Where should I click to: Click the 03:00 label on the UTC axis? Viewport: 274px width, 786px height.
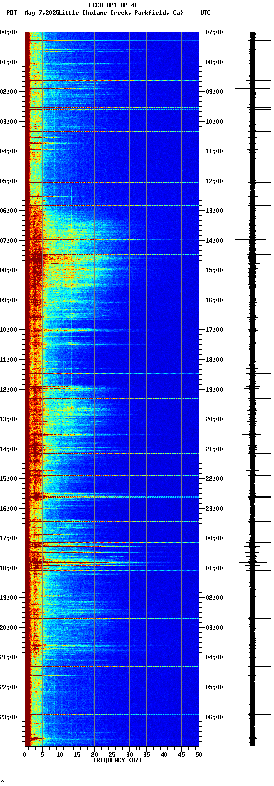[x=214, y=628]
